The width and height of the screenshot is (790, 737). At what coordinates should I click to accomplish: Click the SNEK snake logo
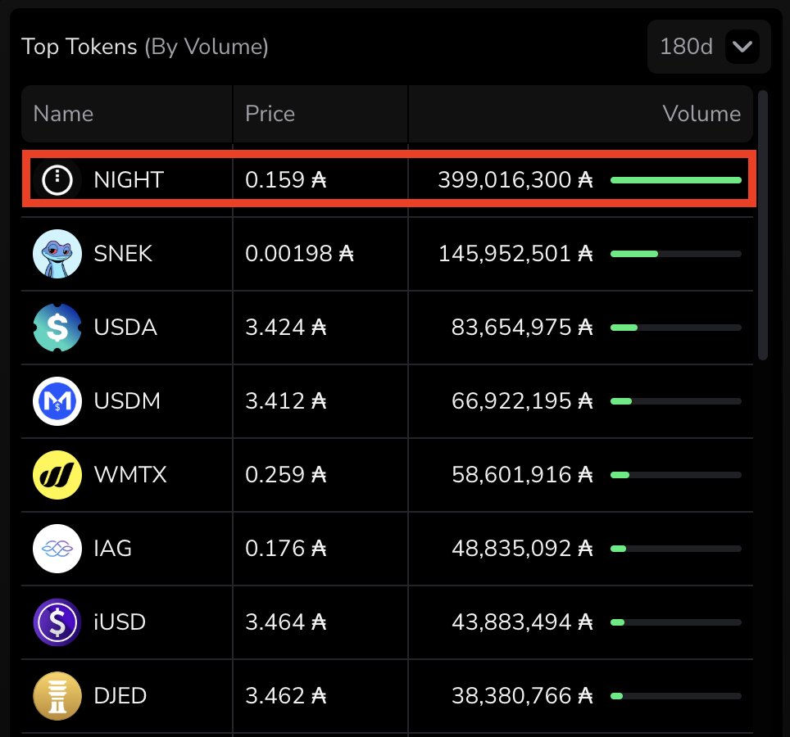pyautogui.click(x=57, y=254)
